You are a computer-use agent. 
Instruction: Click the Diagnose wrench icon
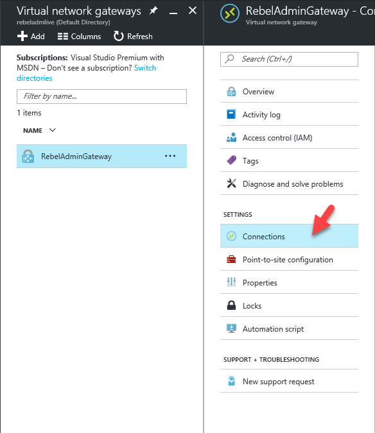(232, 183)
